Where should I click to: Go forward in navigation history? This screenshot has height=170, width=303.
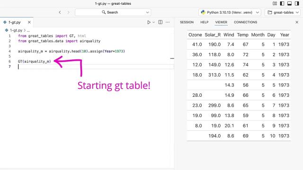coord(68,12)
